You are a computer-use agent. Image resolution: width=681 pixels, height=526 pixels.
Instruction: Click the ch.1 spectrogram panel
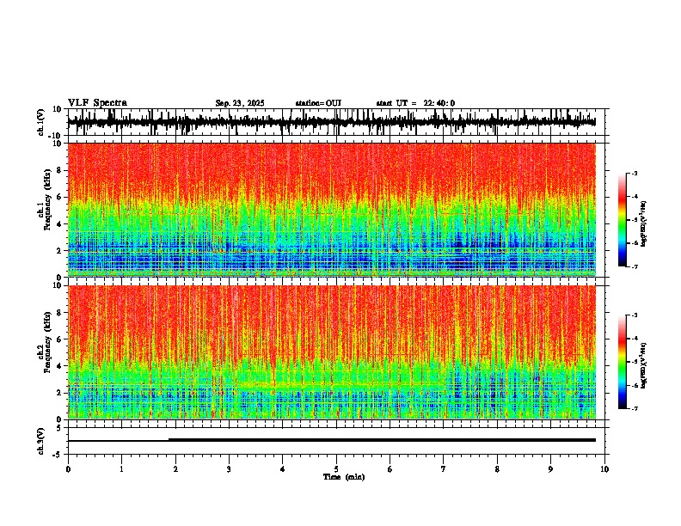pos(332,210)
